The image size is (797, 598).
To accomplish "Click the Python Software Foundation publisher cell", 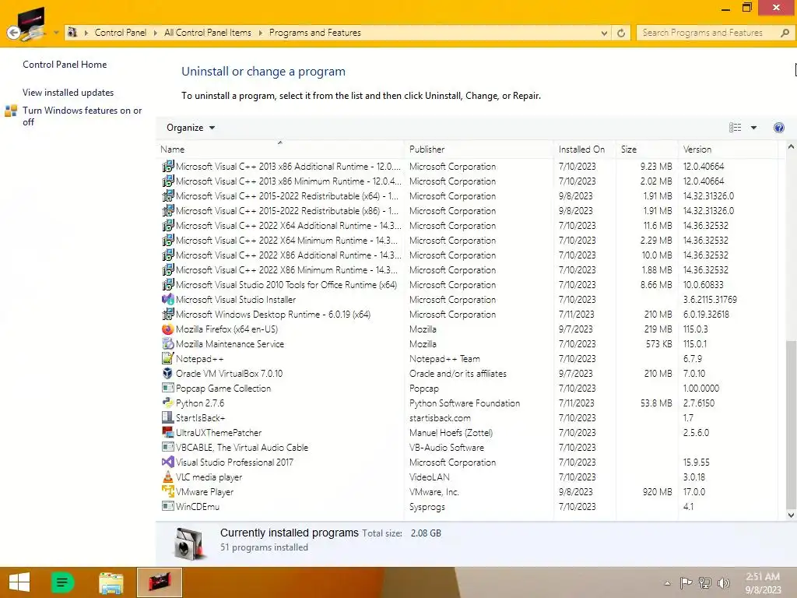I will (x=465, y=403).
